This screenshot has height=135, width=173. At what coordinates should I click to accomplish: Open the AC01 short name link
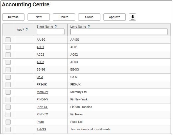click(40, 47)
